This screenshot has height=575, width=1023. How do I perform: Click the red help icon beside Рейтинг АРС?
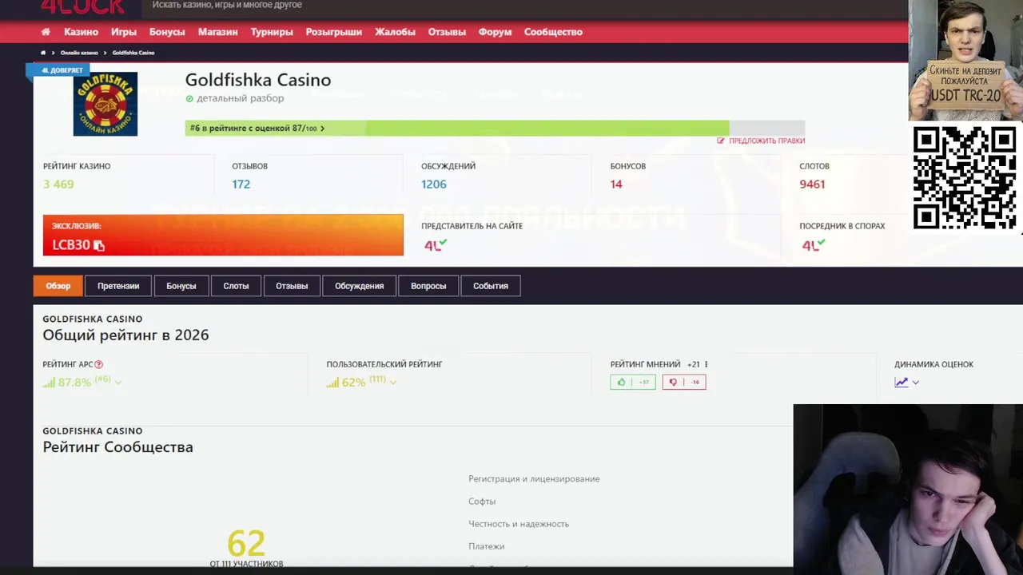click(x=98, y=364)
